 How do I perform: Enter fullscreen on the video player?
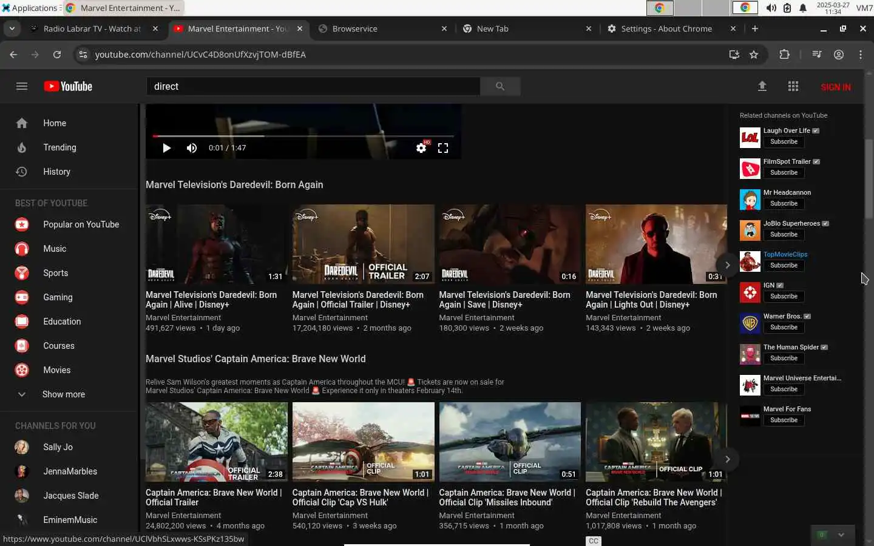pos(443,148)
